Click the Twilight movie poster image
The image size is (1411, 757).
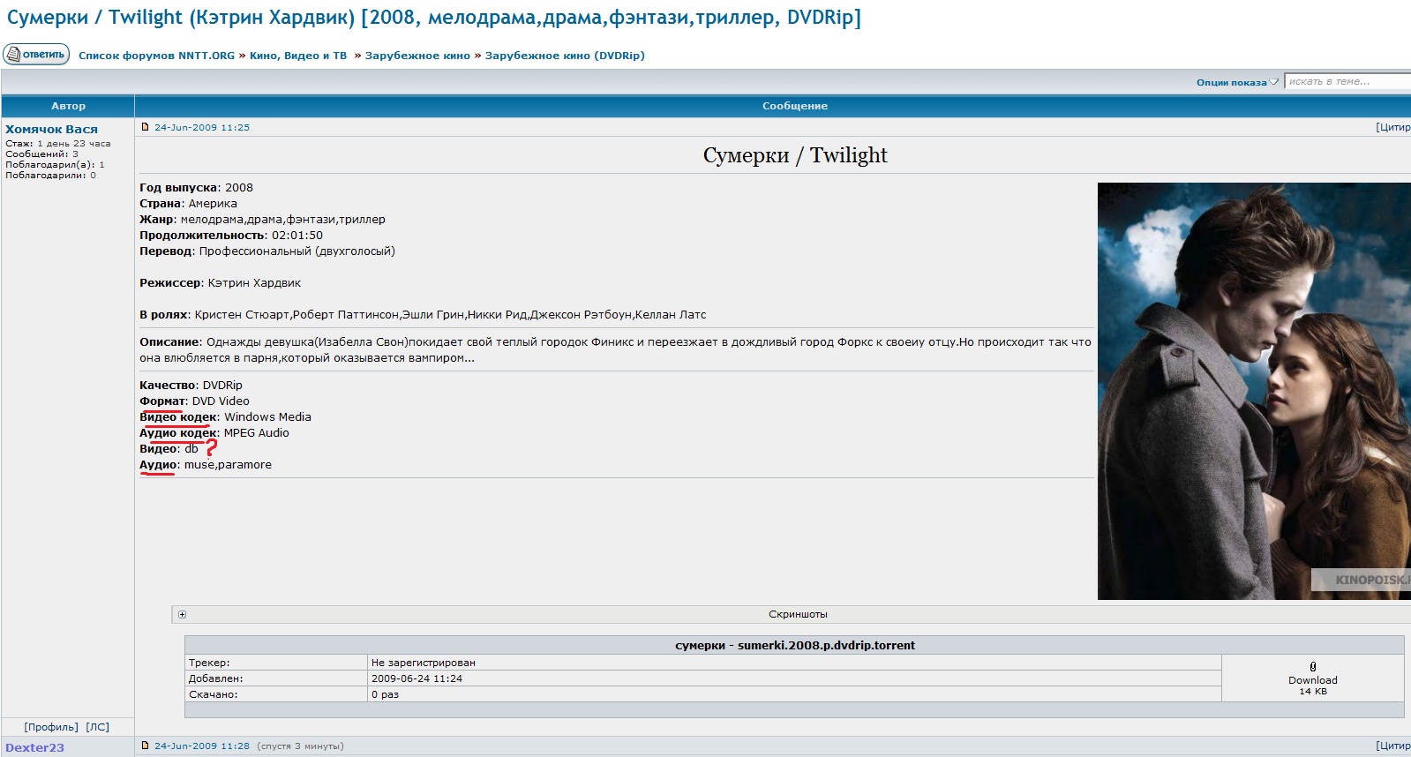tap(1253, 391)
